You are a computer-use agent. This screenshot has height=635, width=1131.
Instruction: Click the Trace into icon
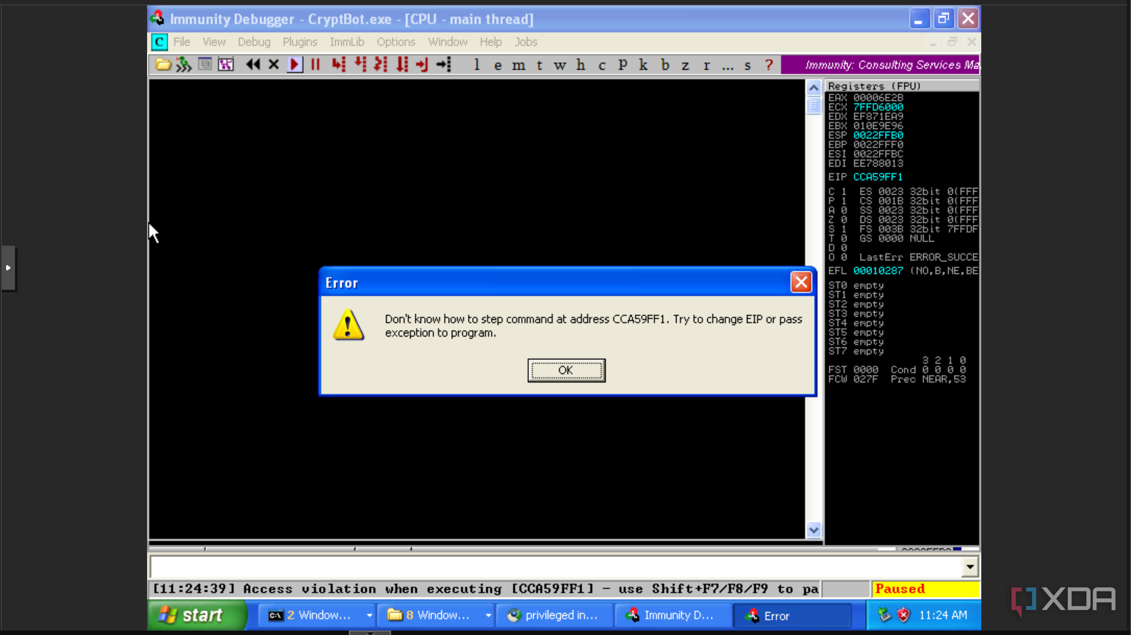tap(381, 65)
